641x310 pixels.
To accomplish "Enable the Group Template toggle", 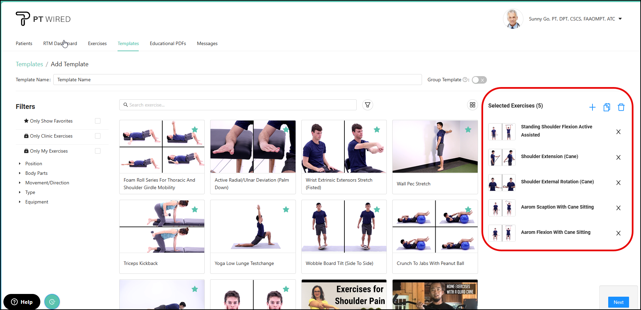I will point(479,80).
